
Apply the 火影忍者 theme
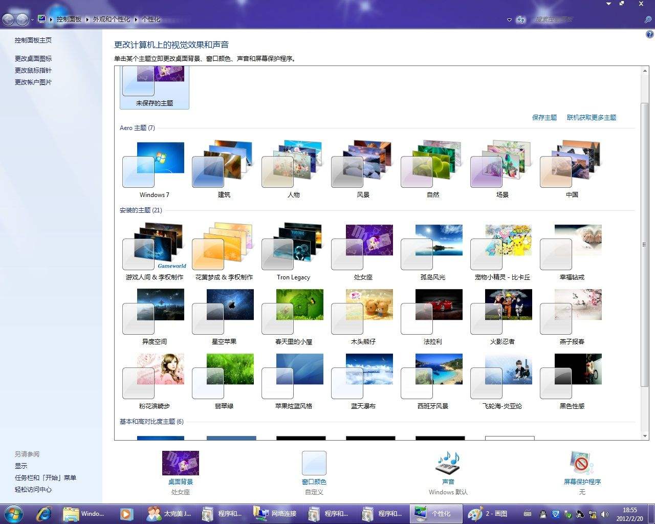pyautogui.click(x=502, y=316)
